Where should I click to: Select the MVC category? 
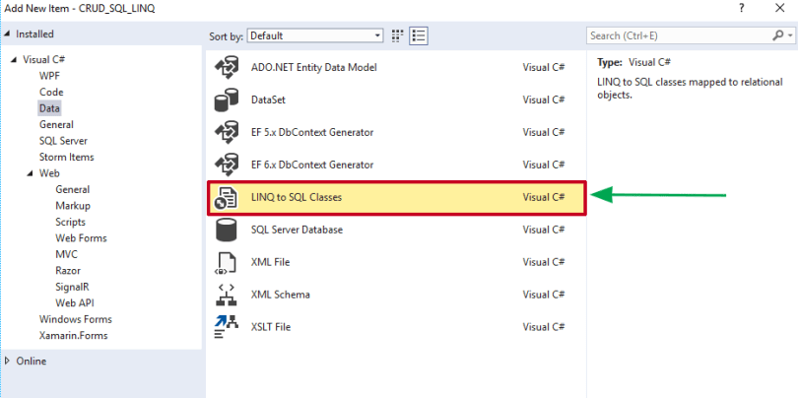click(x=66, y=255)
